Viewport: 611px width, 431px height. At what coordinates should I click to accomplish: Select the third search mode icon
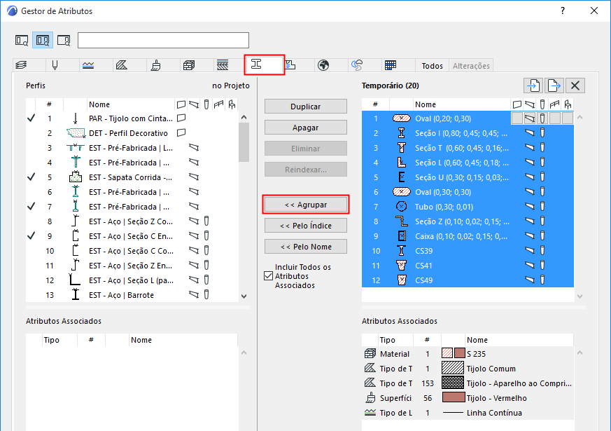click(64, 40)
